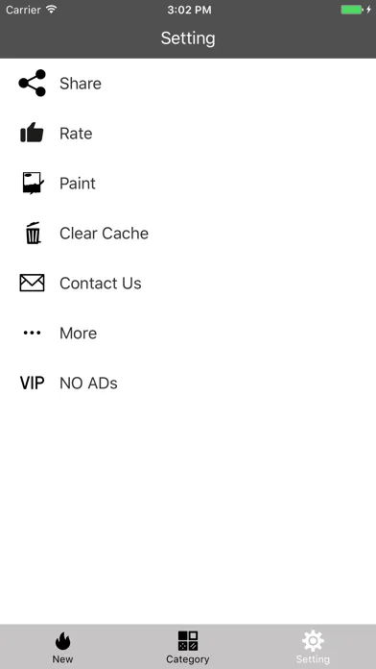Viewport: 376px width, 669px height.
Task: Choose Clear Cache text
Action: coord(104,234)
